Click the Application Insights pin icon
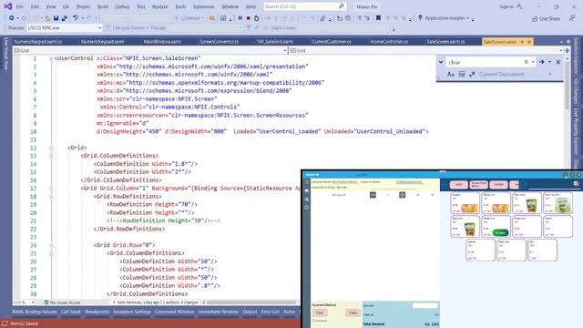Image resolution: width=583 pixels, height=328 pixels. 420,18
